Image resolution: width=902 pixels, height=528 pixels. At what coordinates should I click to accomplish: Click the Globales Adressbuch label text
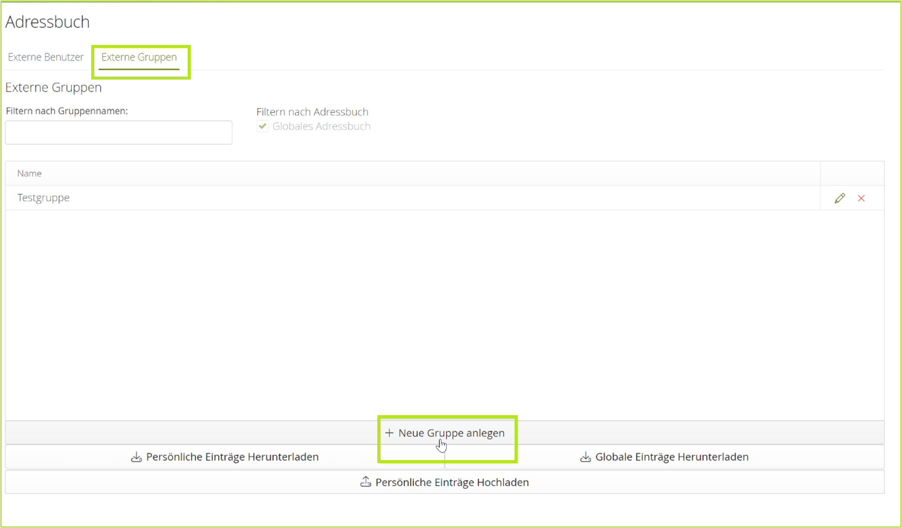pos(321,126)
